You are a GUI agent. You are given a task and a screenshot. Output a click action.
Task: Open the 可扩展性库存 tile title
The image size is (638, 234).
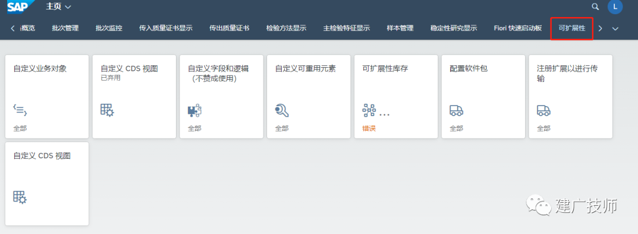tap(385, 68)
